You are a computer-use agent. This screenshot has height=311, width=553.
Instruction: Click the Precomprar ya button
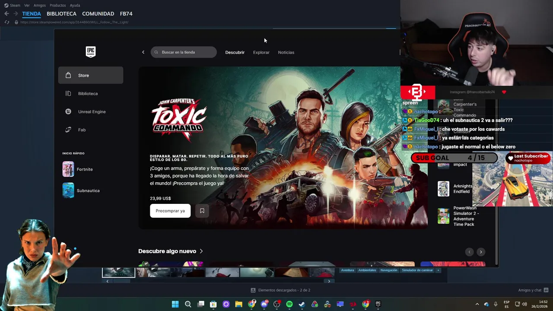(170, 211)
